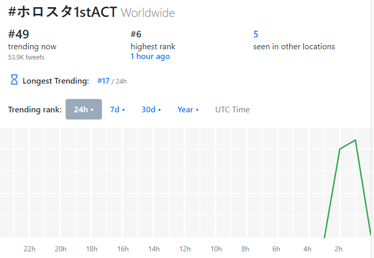This screenshot has height=258, width=374.
Task: Click the #49 trending now rank
Action: coord(18,34)
